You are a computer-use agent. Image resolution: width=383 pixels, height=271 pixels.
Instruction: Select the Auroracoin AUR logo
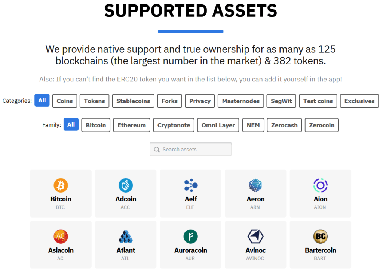[190, 236]
